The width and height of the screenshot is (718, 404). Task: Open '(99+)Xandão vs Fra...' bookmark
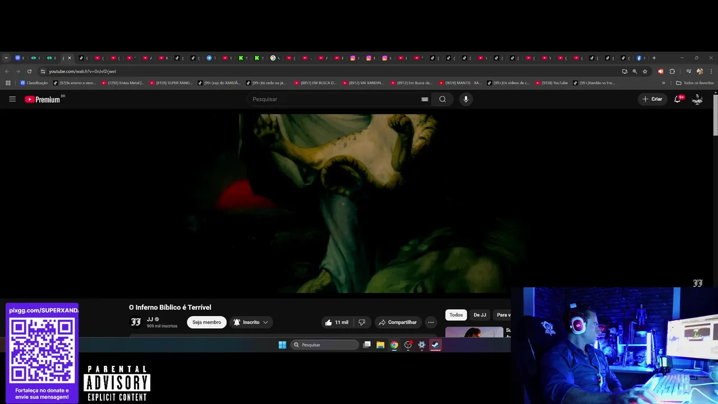click(x=594, y=83)
